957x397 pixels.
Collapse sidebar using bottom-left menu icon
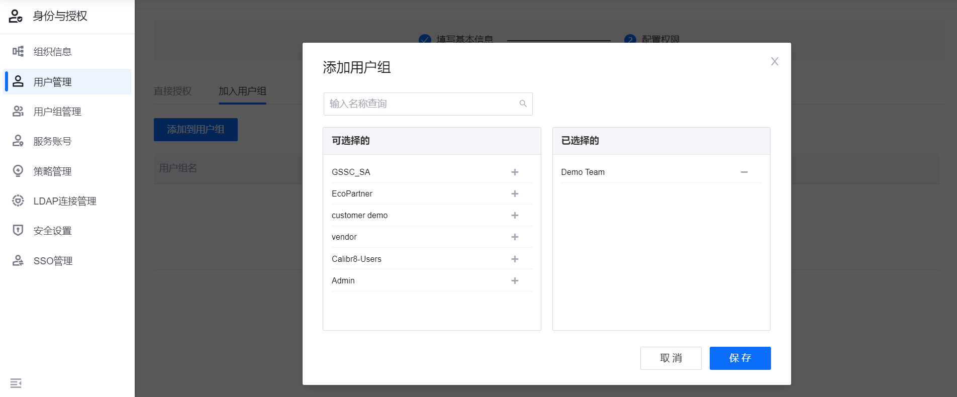(x=16, y=383)
